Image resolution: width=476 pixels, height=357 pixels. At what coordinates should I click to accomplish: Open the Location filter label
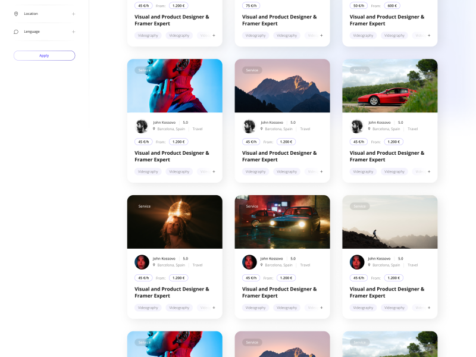(x=31, y=14)
